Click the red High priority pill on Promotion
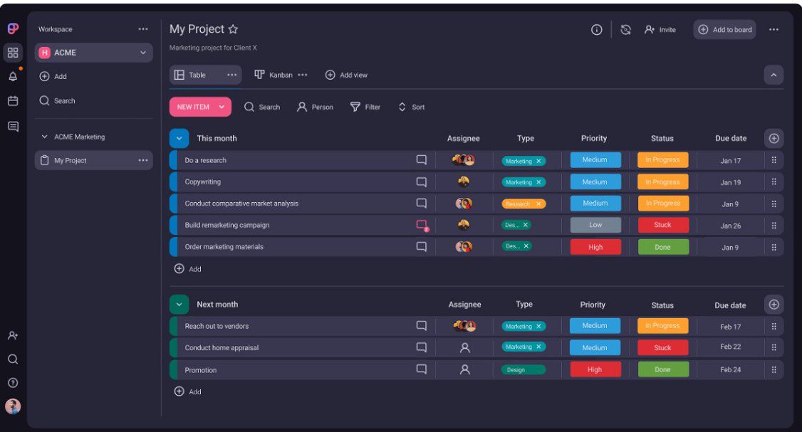 click(x=595, y=369)
